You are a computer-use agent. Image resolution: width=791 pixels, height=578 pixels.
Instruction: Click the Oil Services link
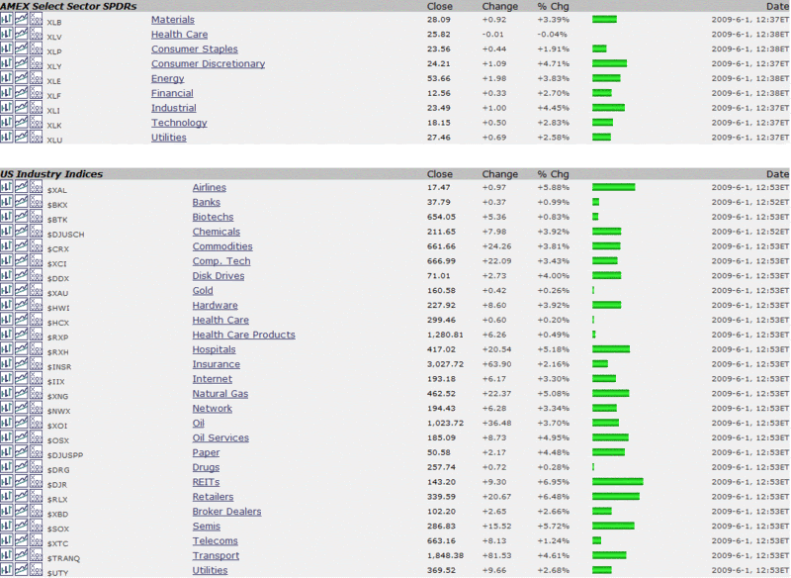pyautogui.click(x=220, y=437)
